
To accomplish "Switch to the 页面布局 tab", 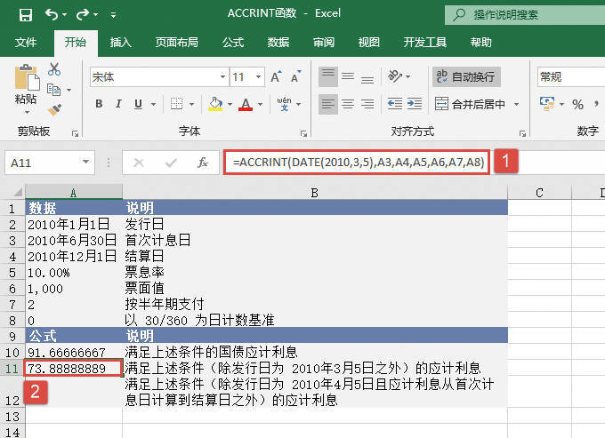I will (x=177, y=42).
